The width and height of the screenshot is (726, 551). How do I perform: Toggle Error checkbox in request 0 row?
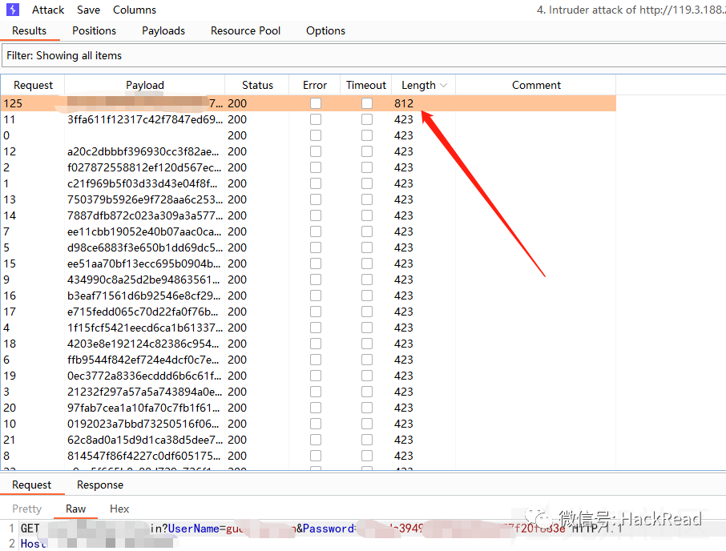pos(316,135)
